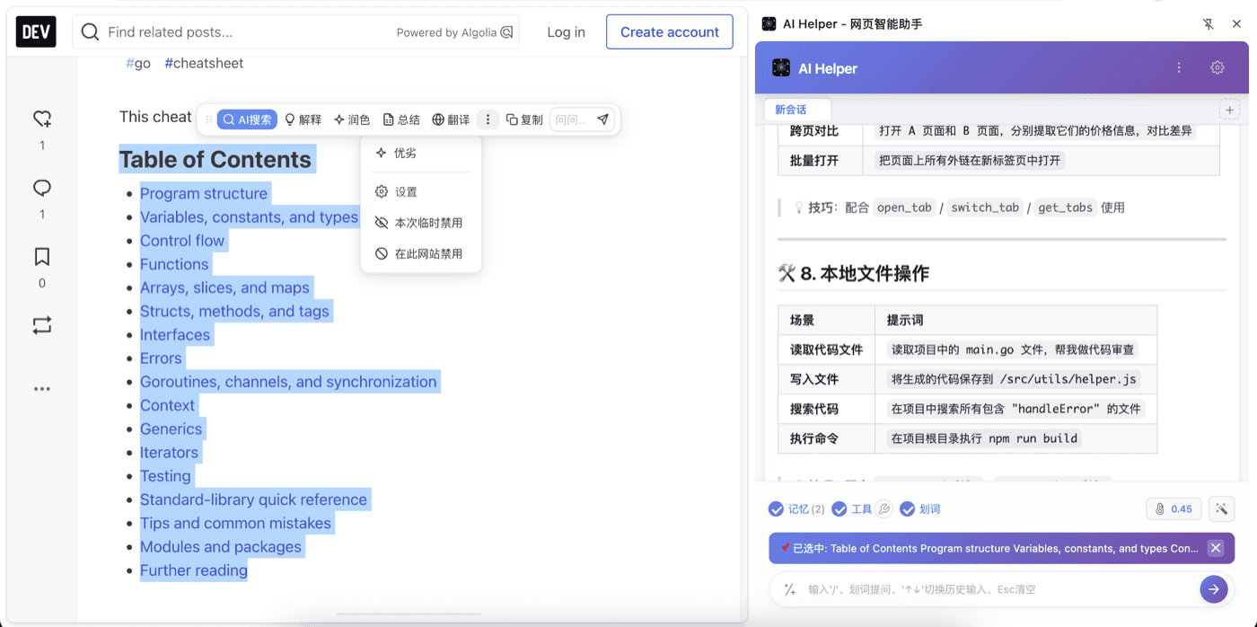Click the wrench tool-config icon
This screenshot has height=627, width=1257.
(x=883, y=509)
